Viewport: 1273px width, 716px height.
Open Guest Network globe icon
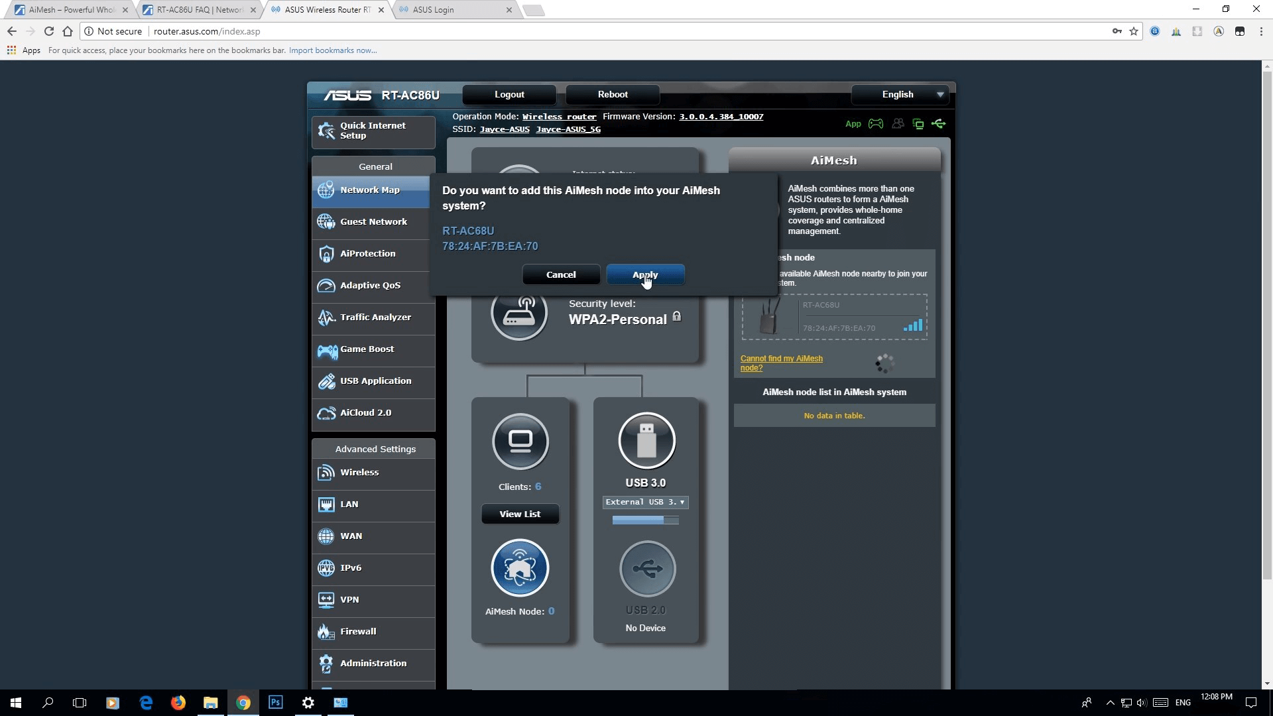pos(326,222)
